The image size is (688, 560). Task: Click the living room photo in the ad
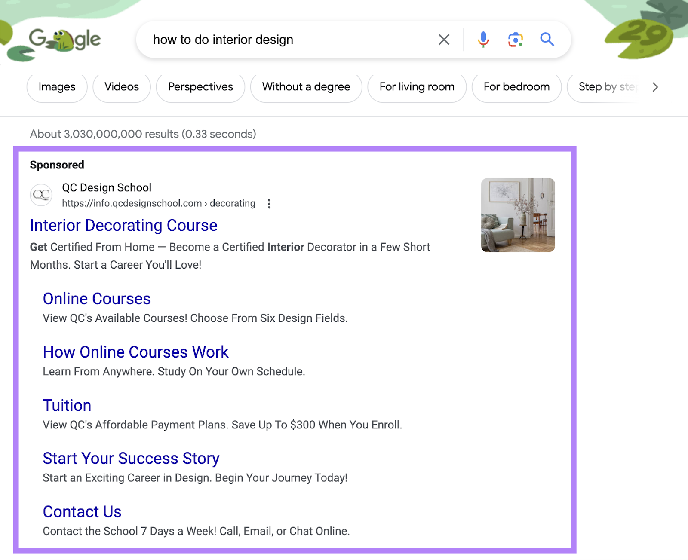pyautogui.click(x=518, y=215)
